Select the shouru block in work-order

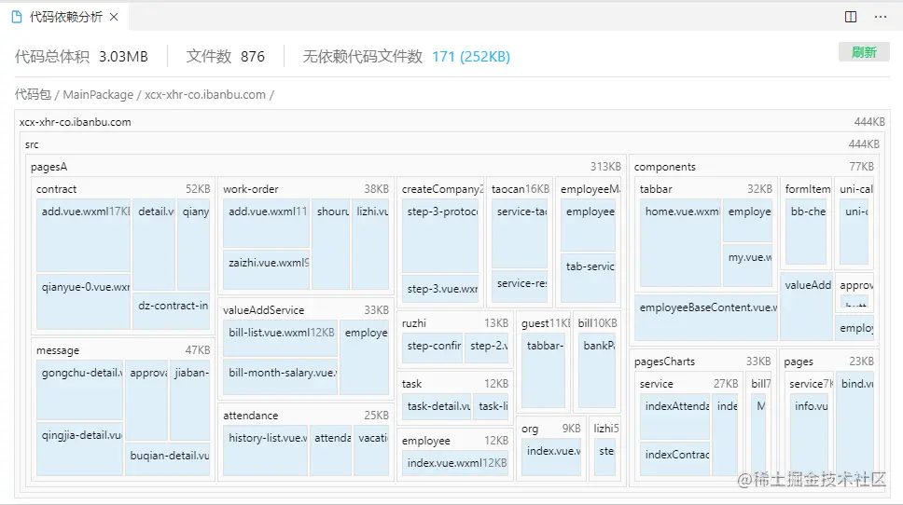coord(331,244)
